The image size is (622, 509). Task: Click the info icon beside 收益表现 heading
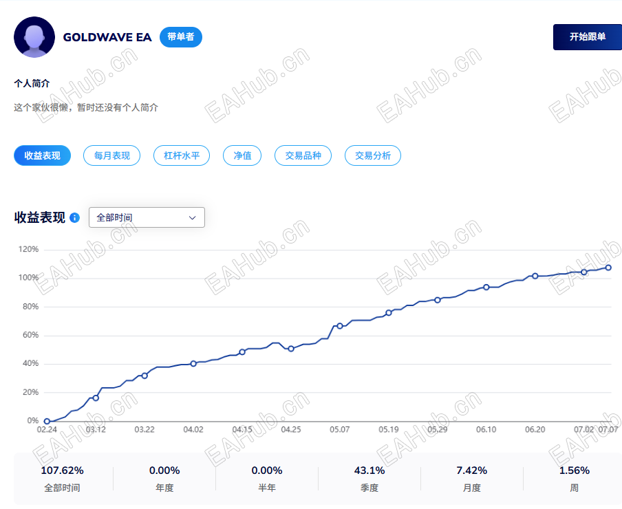pyautogui.click(x=74, y=217)
